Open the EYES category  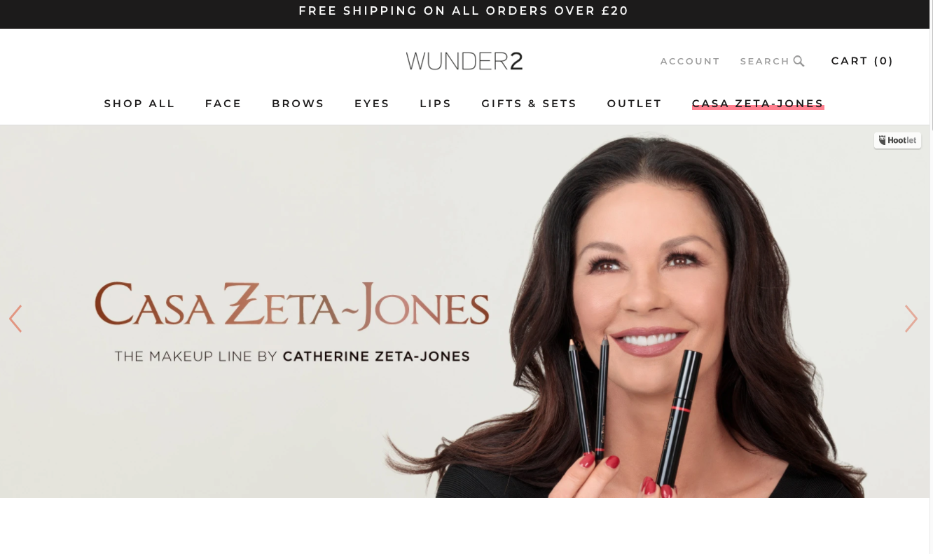click(x=372, y=104)
